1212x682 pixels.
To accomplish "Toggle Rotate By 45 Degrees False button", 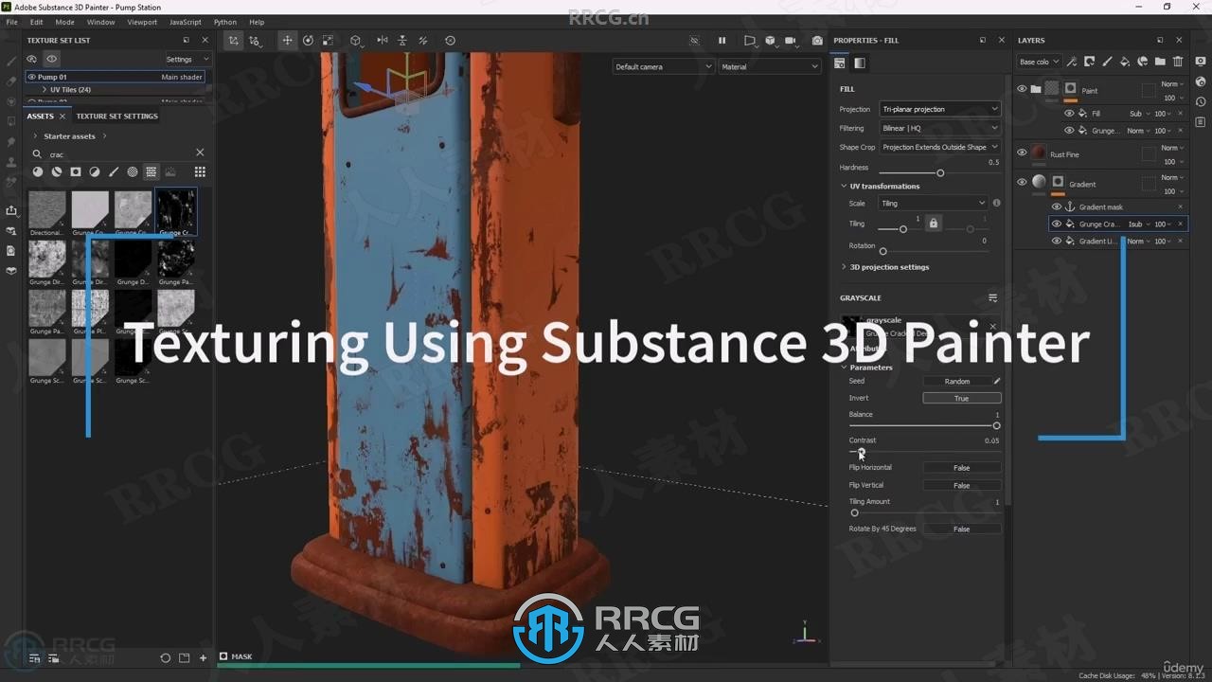I will tap(962, 529).
